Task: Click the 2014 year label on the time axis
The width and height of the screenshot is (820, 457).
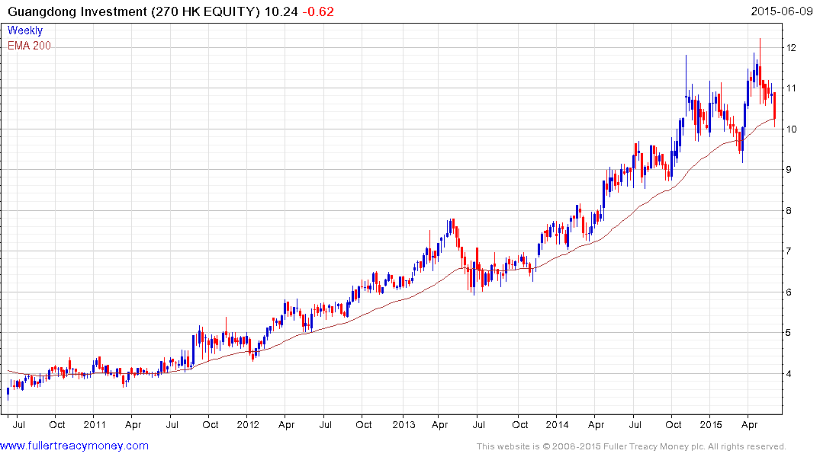Action: tap(557, 424)
